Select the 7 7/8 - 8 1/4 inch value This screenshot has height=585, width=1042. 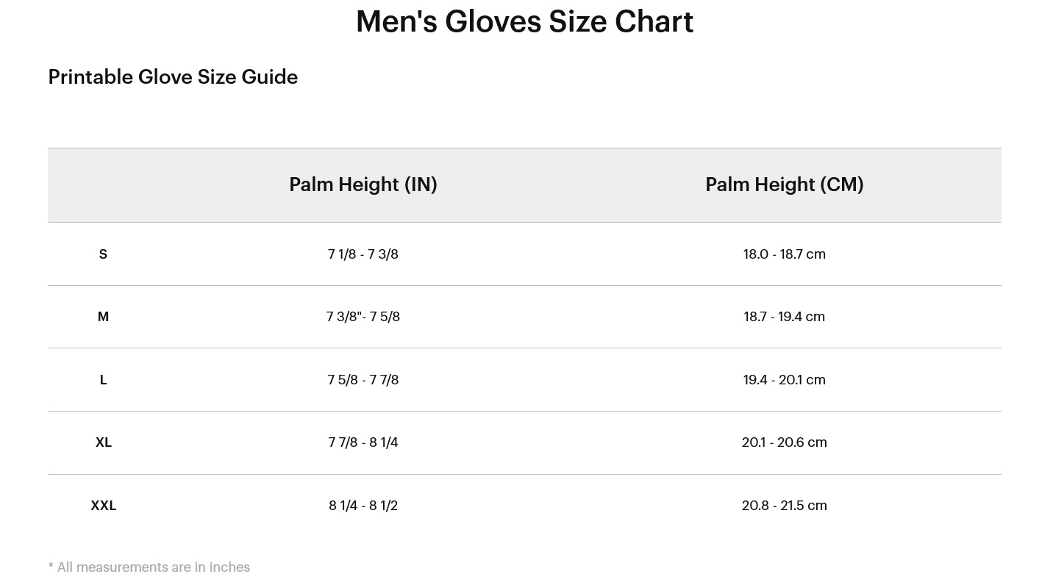pos(363,442)
